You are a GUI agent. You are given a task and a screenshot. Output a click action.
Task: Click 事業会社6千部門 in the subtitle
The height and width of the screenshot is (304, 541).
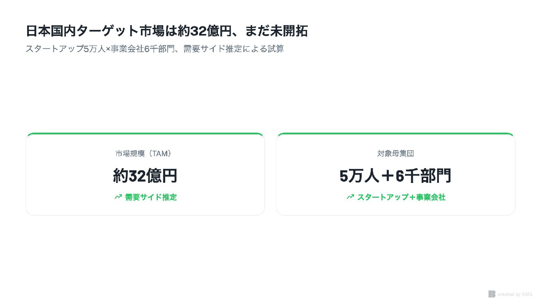click(142, 49)
